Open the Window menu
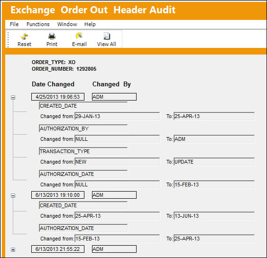Screen dimensions: 267x258 coord(67,24)
